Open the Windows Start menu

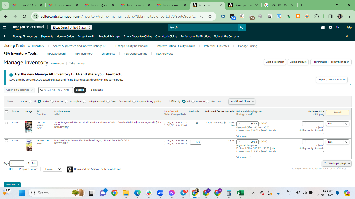click(x=22, y=193)
